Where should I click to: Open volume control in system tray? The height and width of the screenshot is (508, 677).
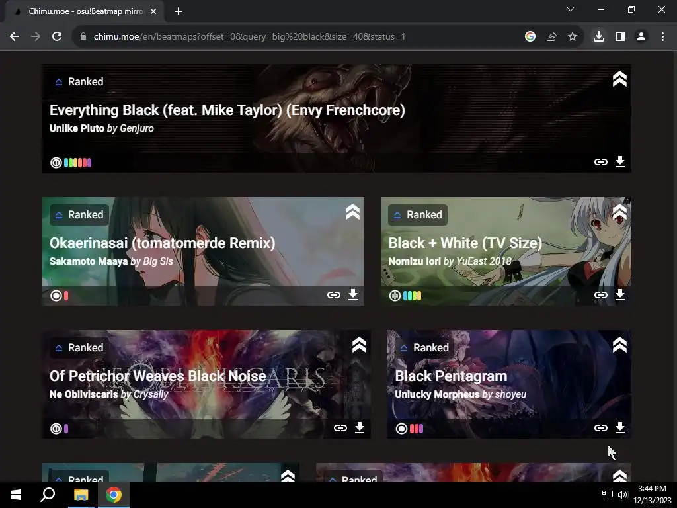point(623,495)
